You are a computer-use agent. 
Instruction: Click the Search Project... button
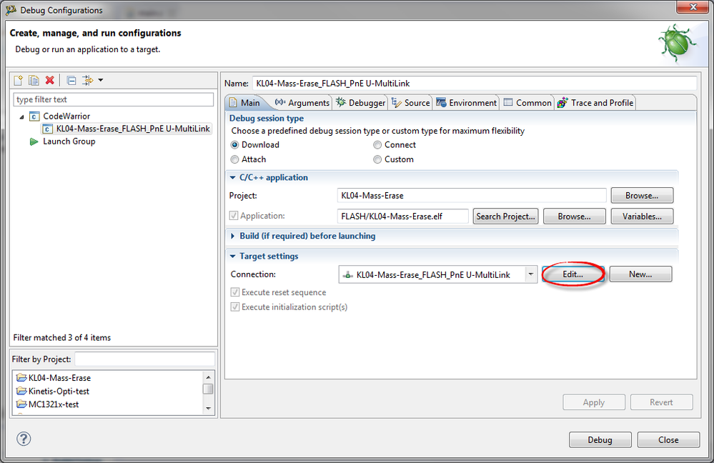click(x=506, y=216)
